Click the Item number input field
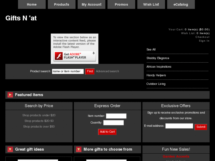Viewport: 215px width, 161px height. click(116, 116)
